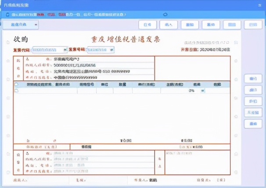Click the payee (收款人) field at invoice bottom
This screenshot has width=266, height=188.
48,180
